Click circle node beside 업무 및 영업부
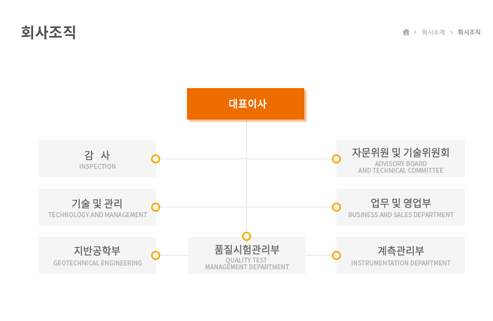Screen dimensions: 493x321 [336, 207]
